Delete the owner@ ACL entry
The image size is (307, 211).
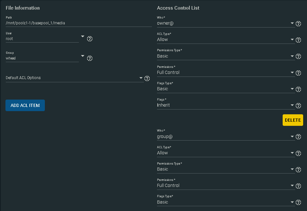[x=293, y=120]
